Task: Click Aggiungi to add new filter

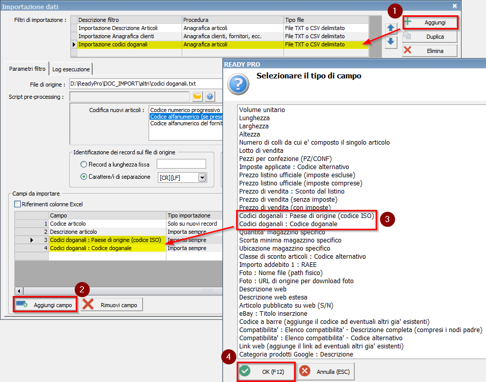Action: tap(430, 22)
